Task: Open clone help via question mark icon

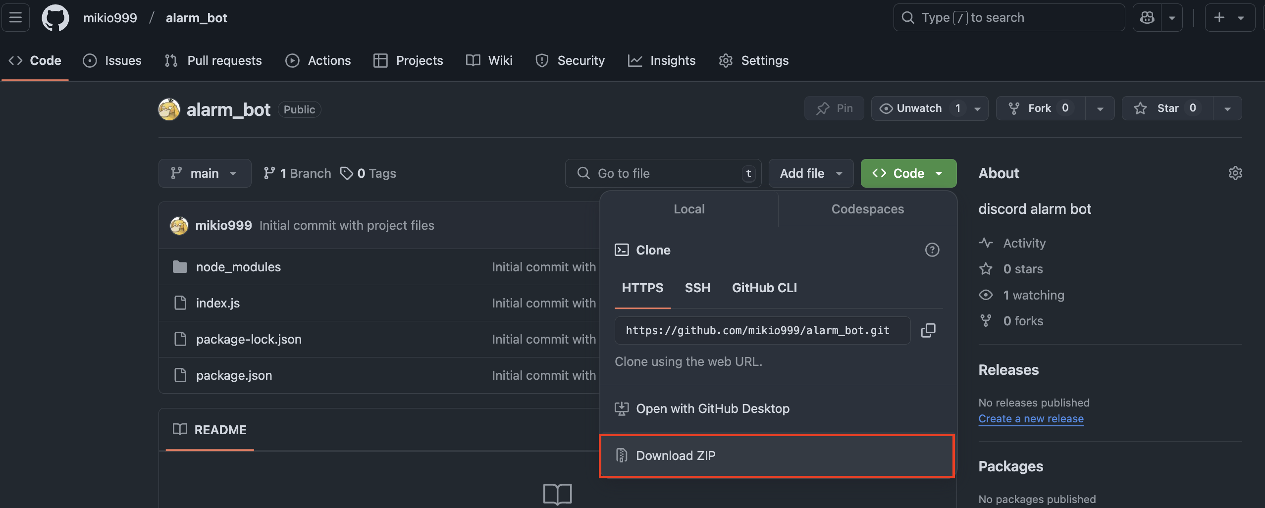Action: (x=932, y=250)
